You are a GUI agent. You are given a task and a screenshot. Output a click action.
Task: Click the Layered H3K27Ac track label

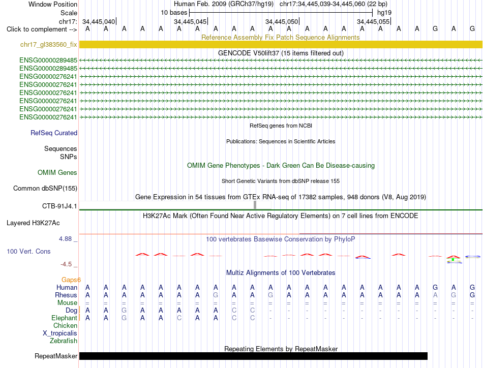tap(33, 223)
